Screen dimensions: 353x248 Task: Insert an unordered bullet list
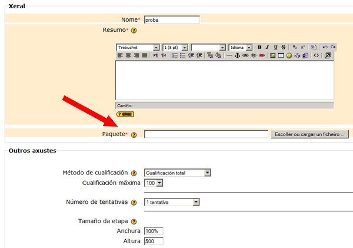[182, 55]
